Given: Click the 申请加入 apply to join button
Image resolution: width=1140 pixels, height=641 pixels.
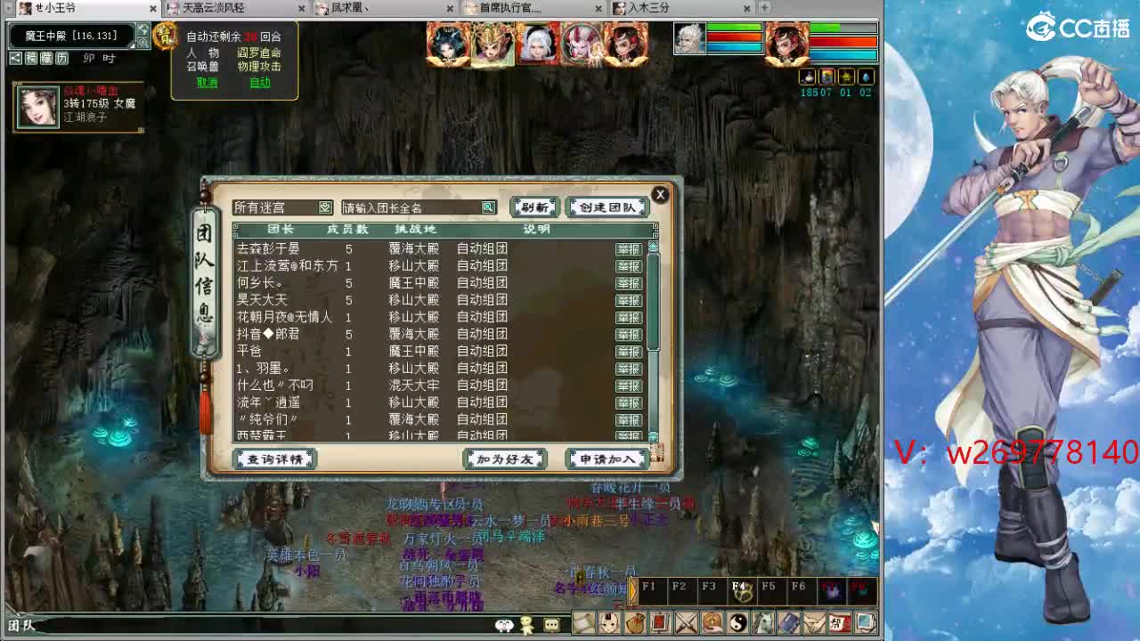Looking at the screenshot, I should [x=607, y=458].
